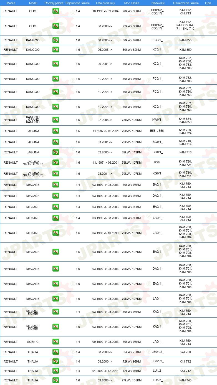
Task: Click the fuel icon for Kangoo 06.2001 row
Action: (56, 64)
